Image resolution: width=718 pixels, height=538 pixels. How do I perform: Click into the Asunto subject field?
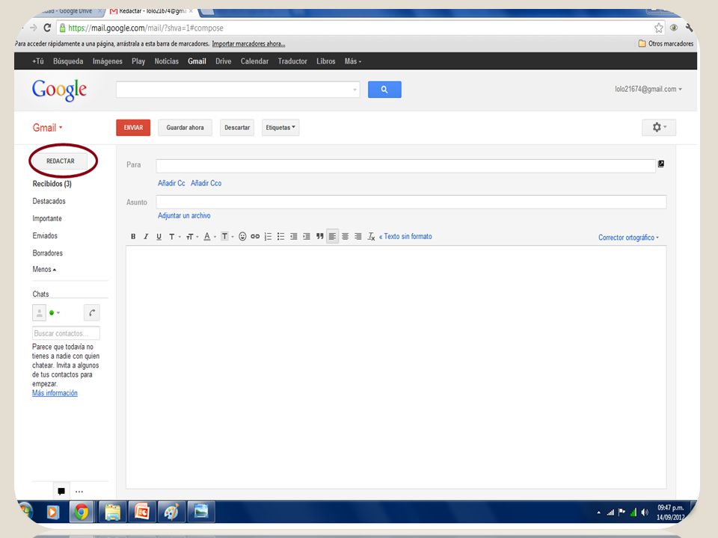pyautogui.click(x=411, y=202)
